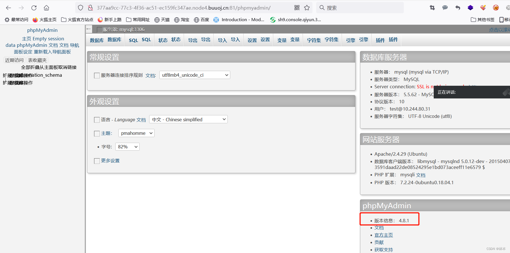Click 贡献 link

coord(379,242)
